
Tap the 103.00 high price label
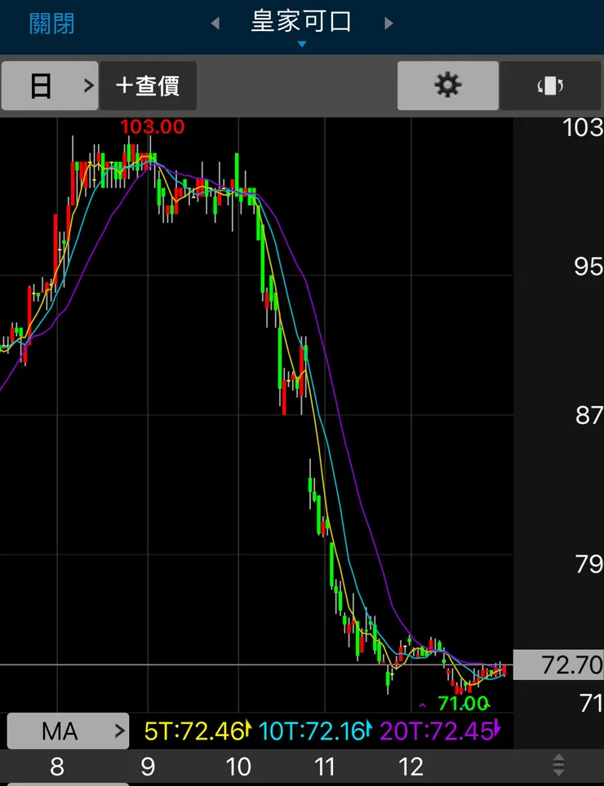coord(152,126)
